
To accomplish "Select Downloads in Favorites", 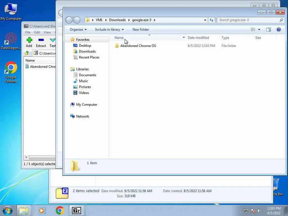I will (87, 51).
